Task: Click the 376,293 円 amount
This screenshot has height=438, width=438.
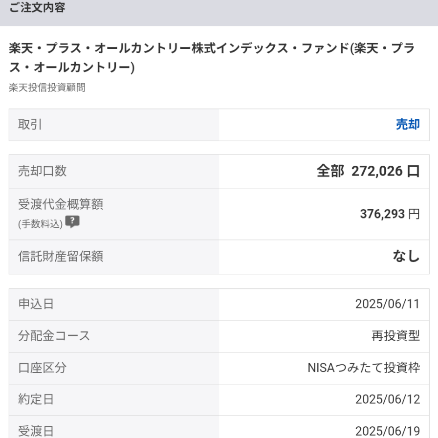Action: (x=389, y=214)
